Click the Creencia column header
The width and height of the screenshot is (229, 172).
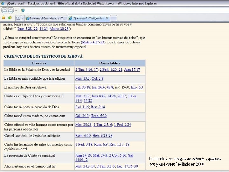pyautogui.click(x=39, y=63)
